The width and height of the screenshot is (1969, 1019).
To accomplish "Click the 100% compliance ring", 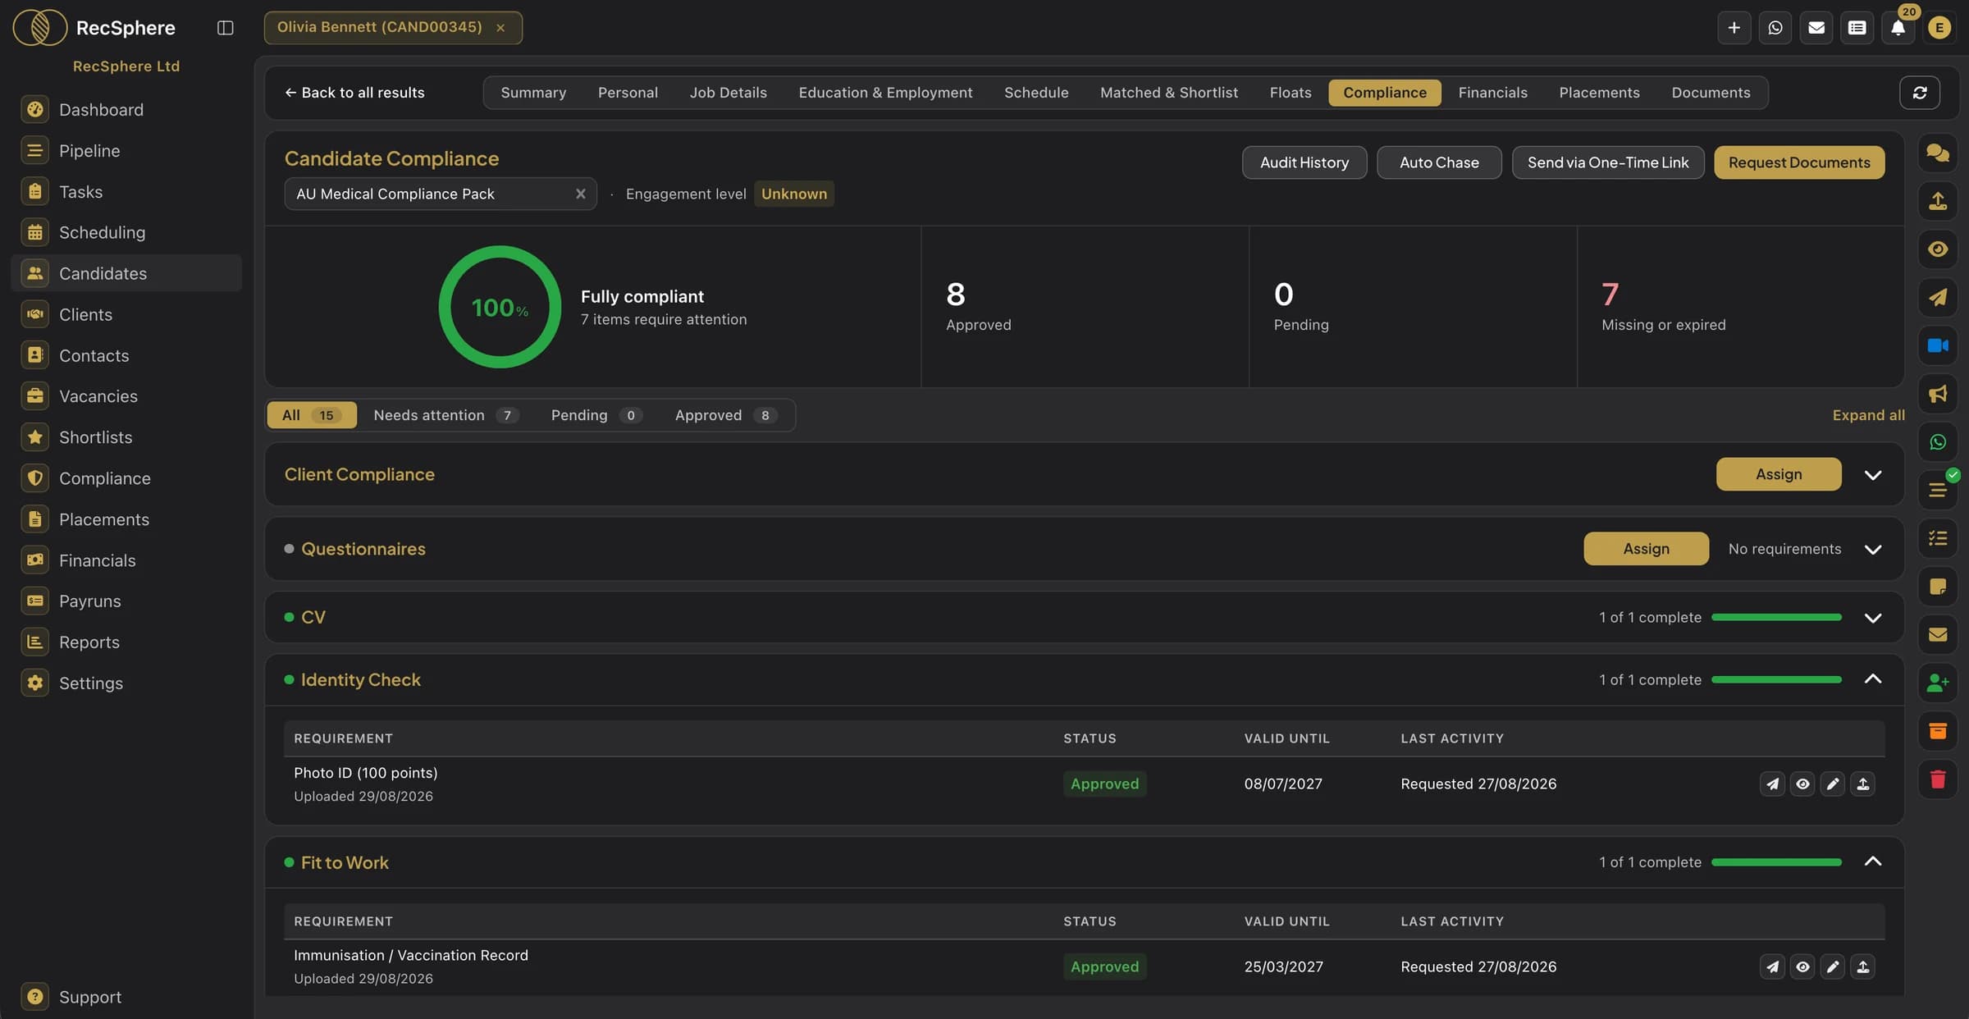I will click(x=500, y=307).
